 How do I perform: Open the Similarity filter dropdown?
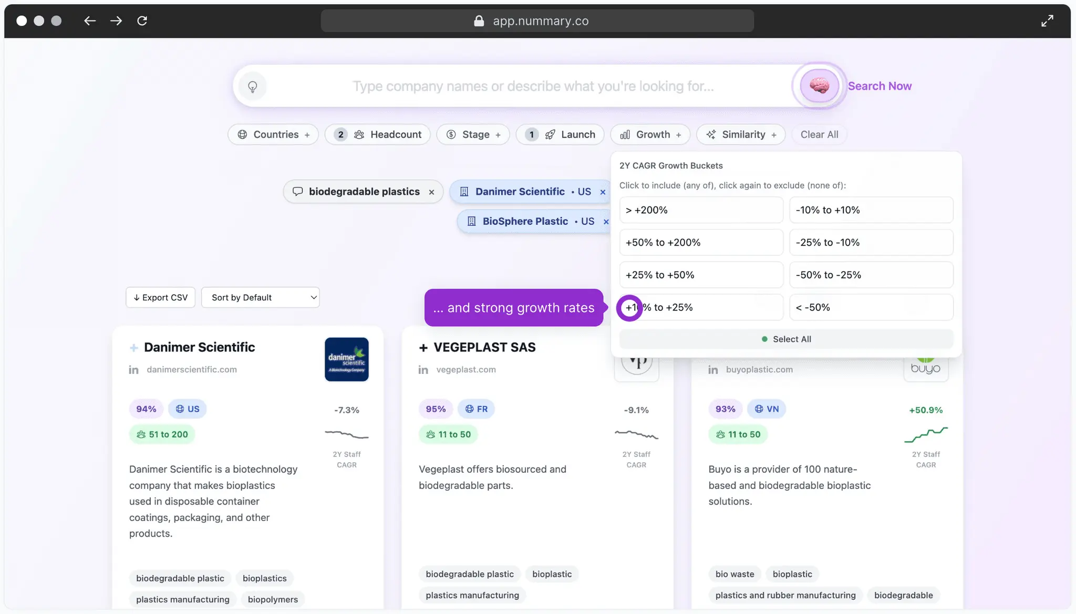click(x=741, y=134)
